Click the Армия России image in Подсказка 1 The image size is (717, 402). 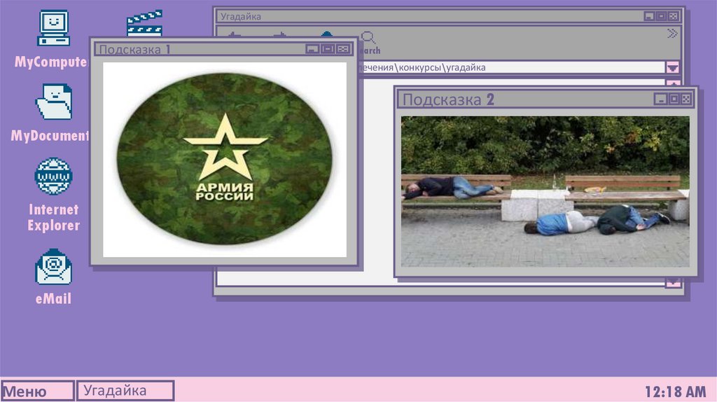225,159
